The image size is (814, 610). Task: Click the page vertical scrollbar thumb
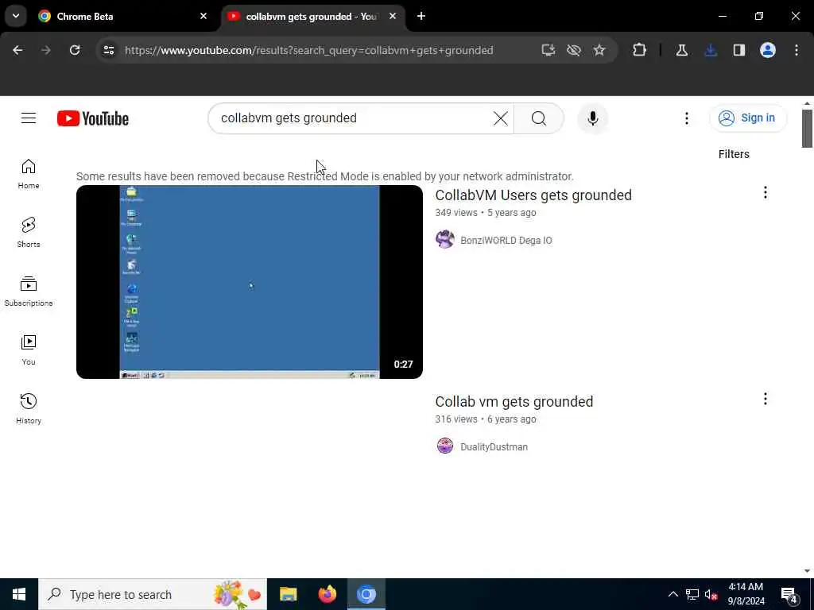click(806, 128)
